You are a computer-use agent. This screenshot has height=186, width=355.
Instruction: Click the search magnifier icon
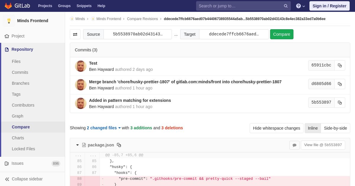[286, 6]
